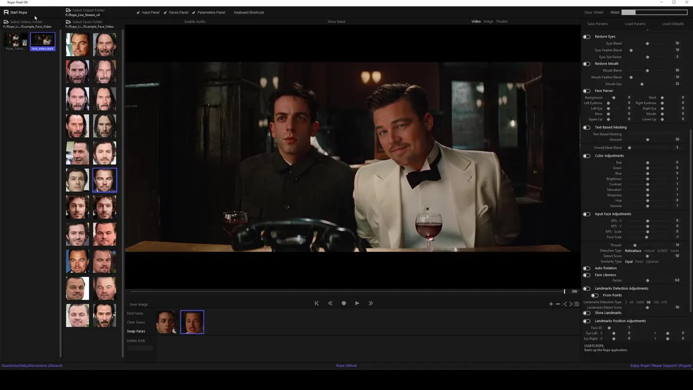
Task: Click the Start Rope button
Action: click(15, 12)
